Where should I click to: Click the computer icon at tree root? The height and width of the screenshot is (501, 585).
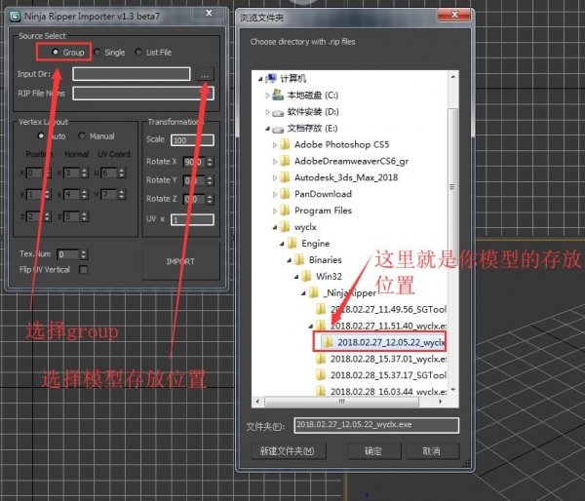pos(269,77)
